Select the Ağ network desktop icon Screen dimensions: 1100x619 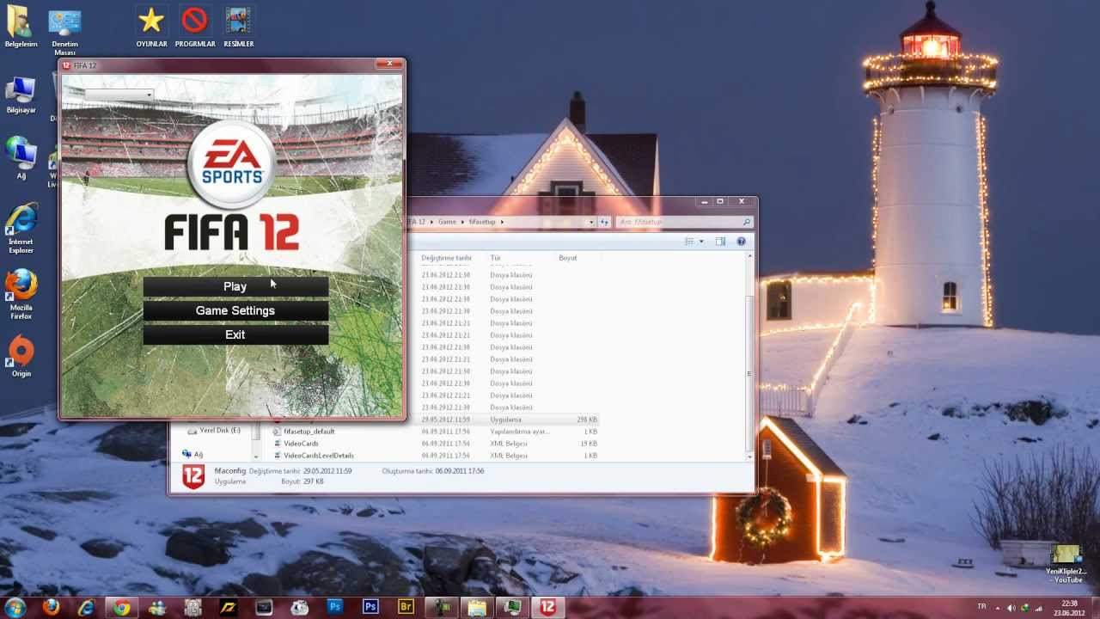tap(21, 157)
